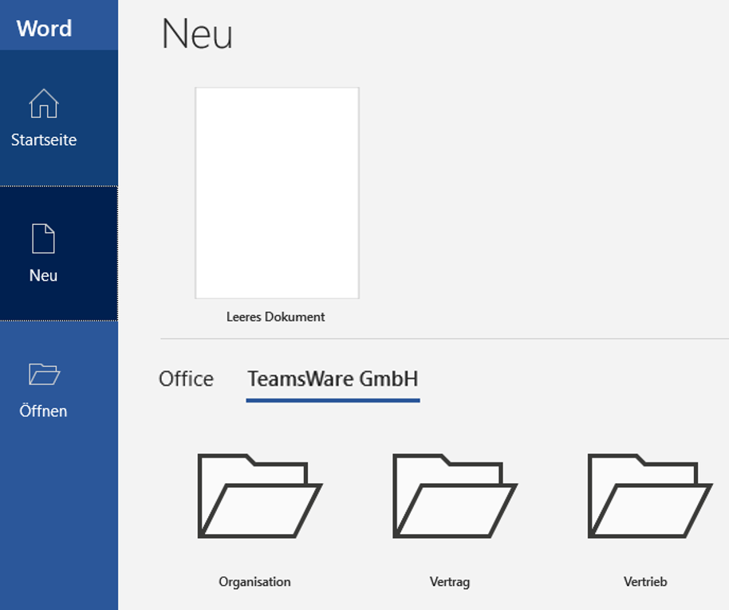Click the Vertrieb folder label
The width and height of the screenshot is (729, 610).
(645, 581)
